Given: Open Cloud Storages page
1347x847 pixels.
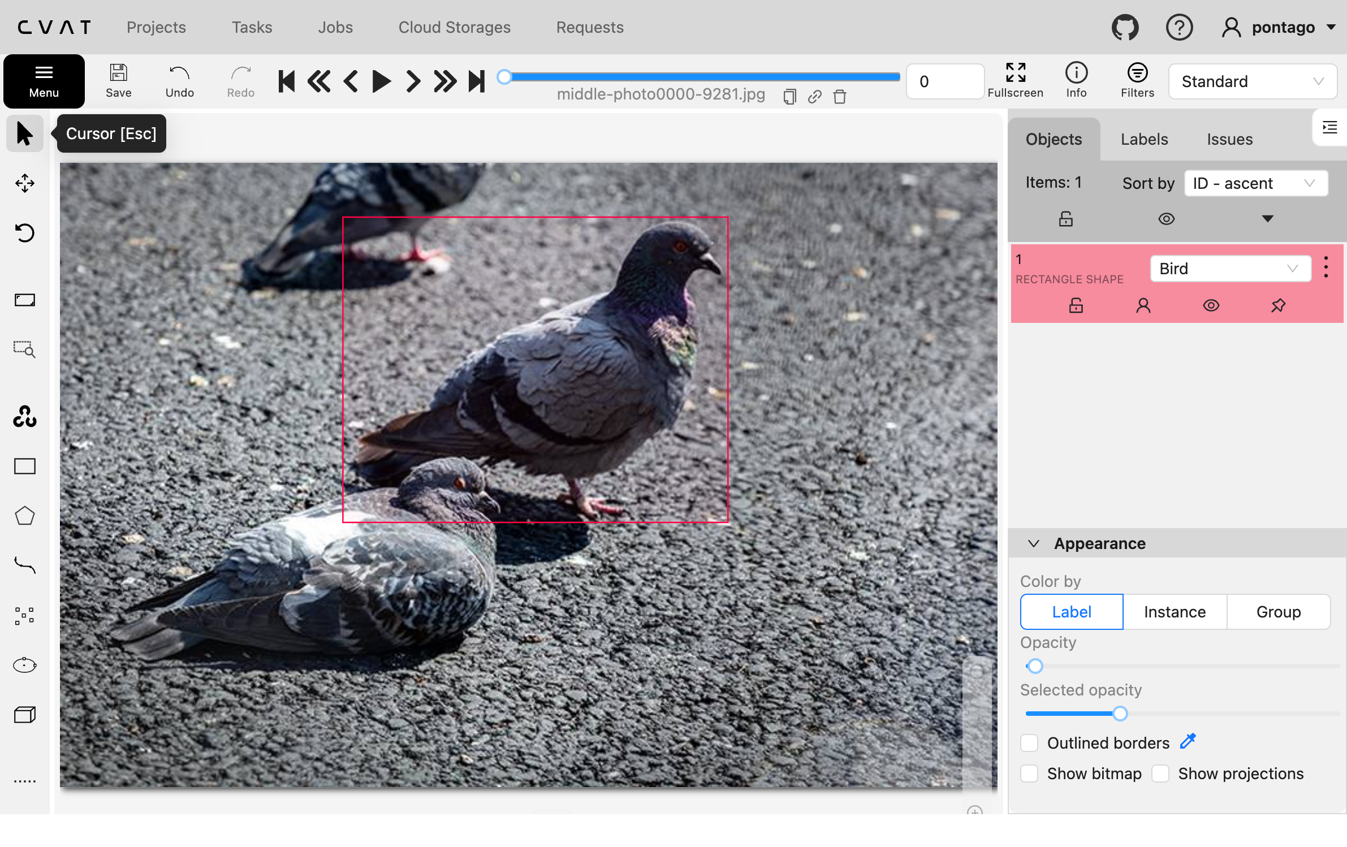Looking at the screenshot, I should [454, 27].
